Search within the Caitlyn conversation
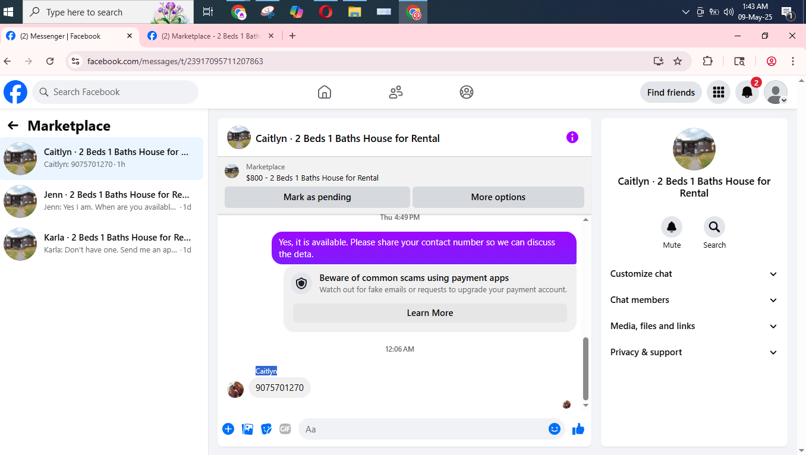806x455 pixels. [x=714, y=227]
